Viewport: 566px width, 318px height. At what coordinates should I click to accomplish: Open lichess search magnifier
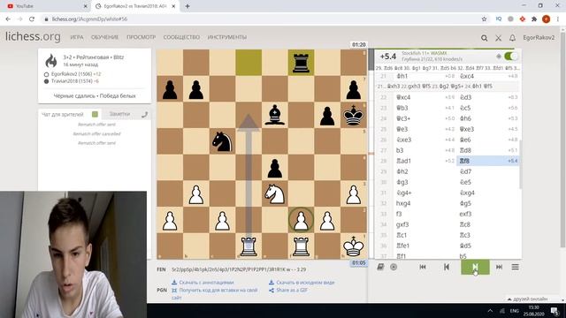click(484, 38)
